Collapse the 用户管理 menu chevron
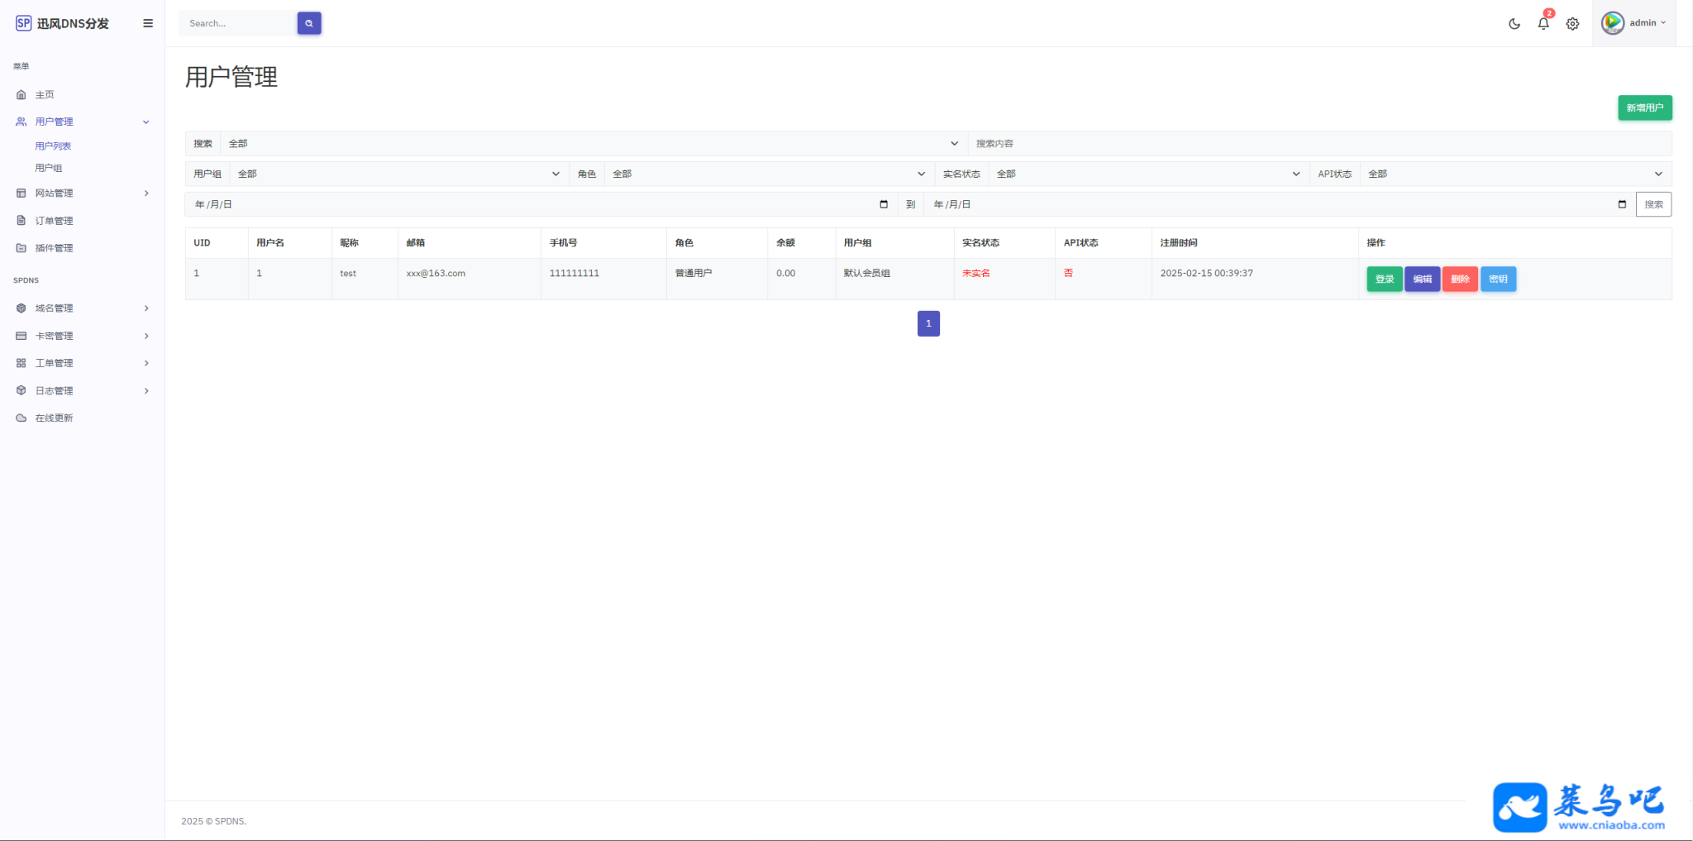The width and height of the screenshot is (1693, 841). point(146,122)
